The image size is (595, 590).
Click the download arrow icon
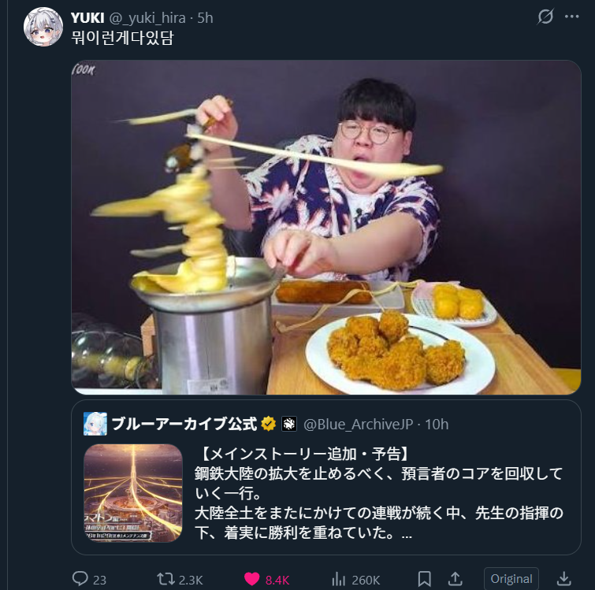564,579
